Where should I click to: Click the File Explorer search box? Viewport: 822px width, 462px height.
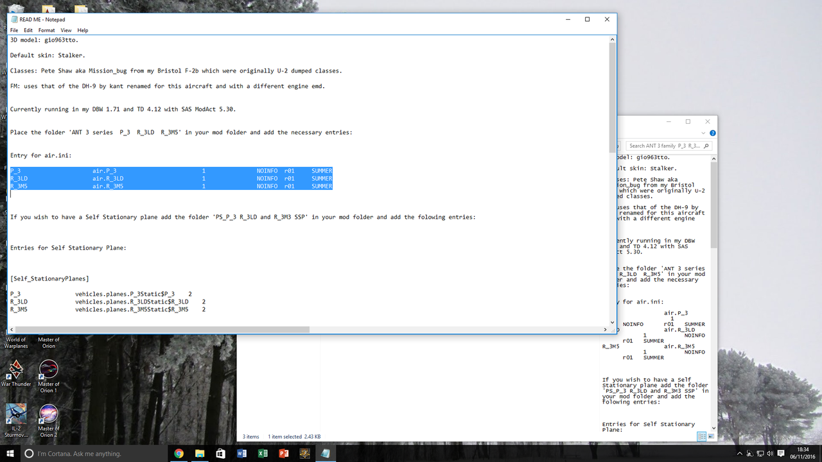[669, 146]
